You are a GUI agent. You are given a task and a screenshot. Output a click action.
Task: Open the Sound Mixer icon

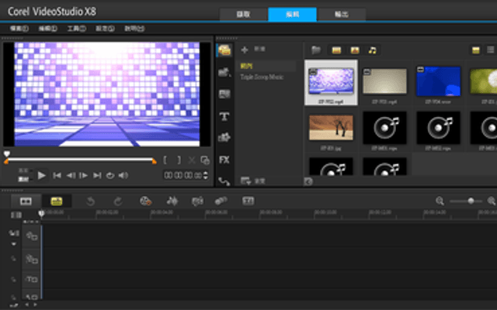point(172,201)
